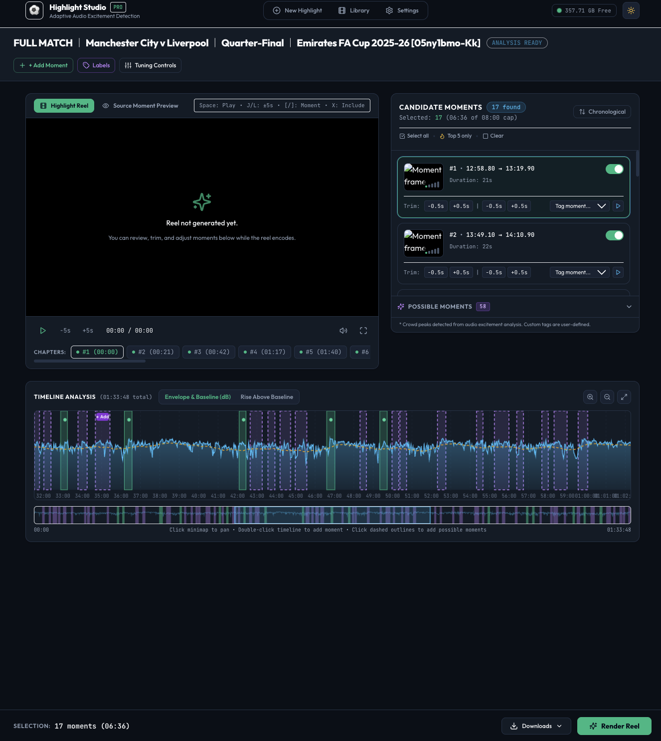Skip back with the -5s control
Screen dimensions: 661x741
65,331
